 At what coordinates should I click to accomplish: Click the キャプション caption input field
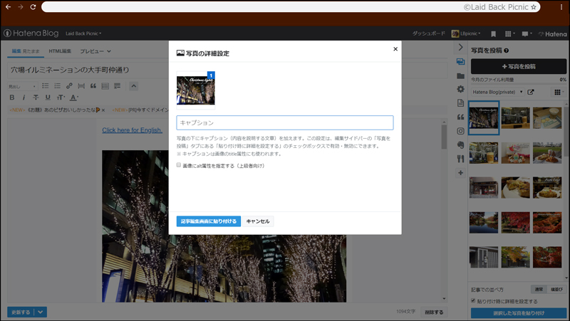(284, 122)
